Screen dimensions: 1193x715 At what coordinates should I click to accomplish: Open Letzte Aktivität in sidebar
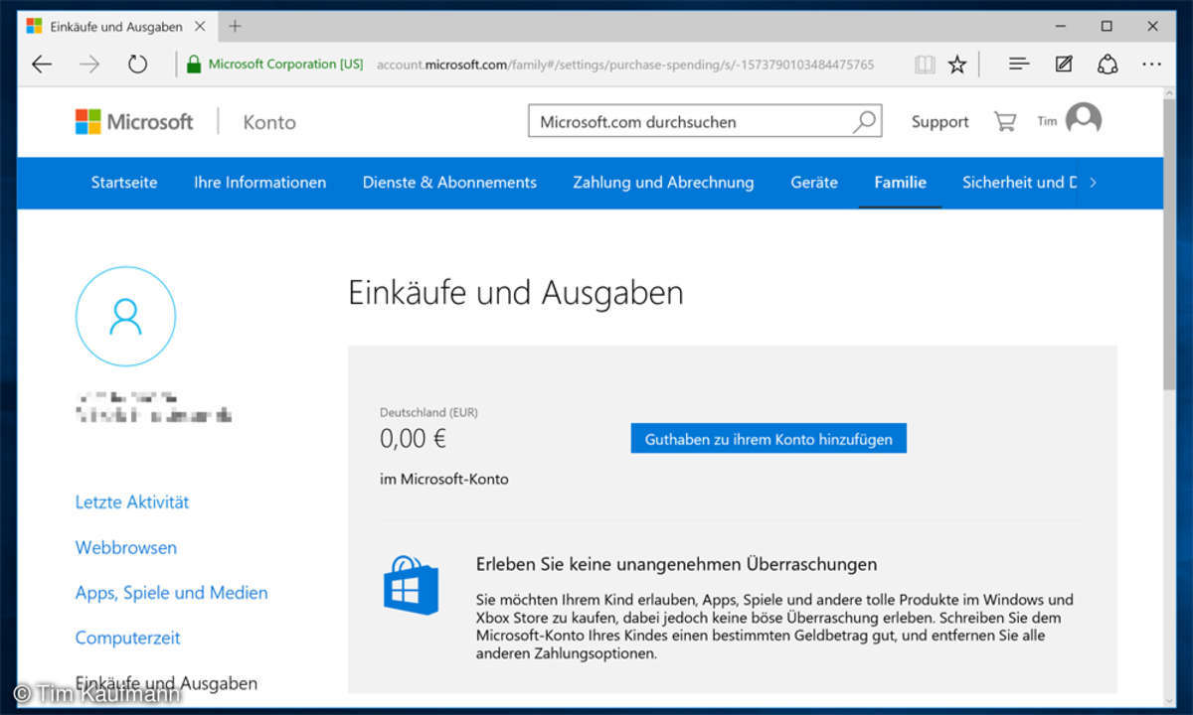tap(132, 502)
